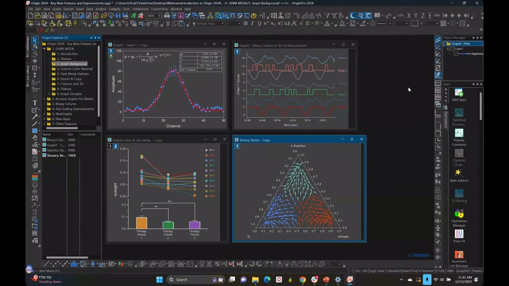The height and width of the screenshot is (286, 509).
Task: Select layer 1 button in Statistics Bars graph
Action: point(111,147)
